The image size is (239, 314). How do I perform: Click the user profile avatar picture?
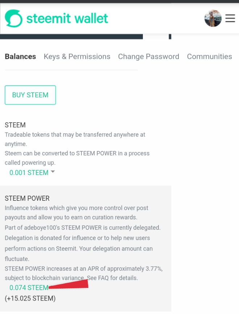[x=213, y=18]
